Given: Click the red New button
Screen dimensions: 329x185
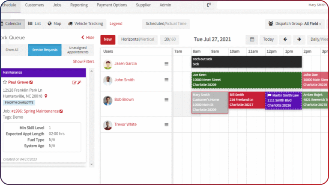Looking at the screenshot, I should 108,39.
